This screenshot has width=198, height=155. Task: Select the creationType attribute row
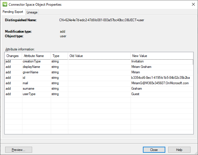(32, 61)
